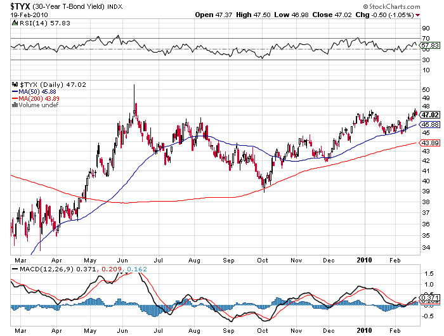This screenshot has height=336, width=444.
Task: Click the 45.88 MA(50) tag on price axis
Action: tap(430, 124)
